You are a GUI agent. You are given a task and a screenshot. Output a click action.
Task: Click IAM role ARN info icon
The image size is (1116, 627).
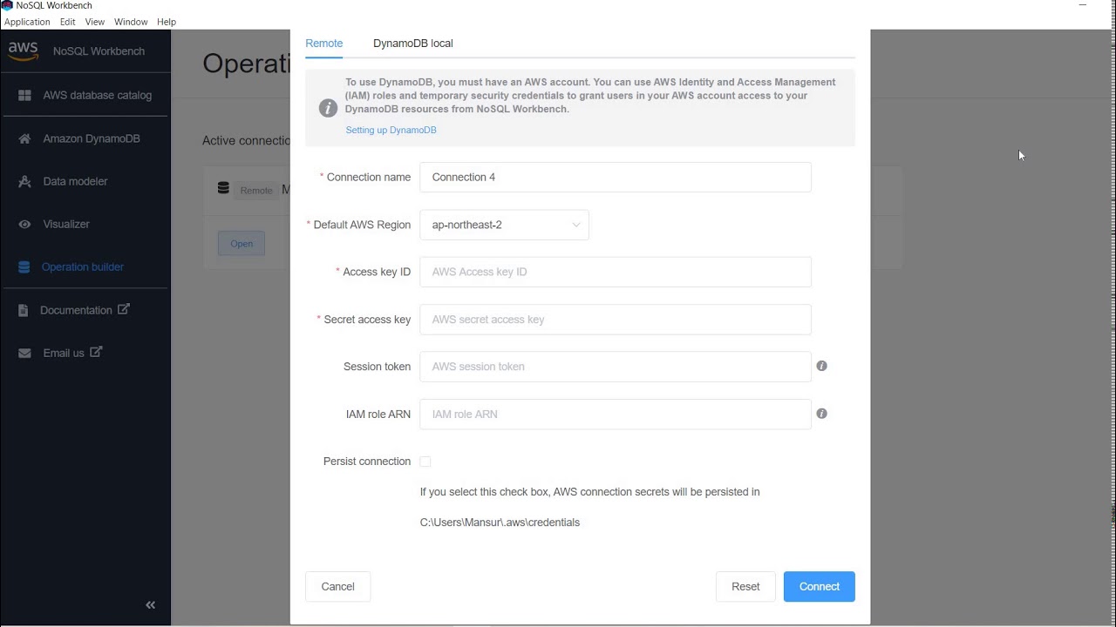(821, 414)
